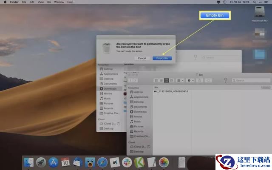Go forward in the Bin window
The height and width of the screenshot is (170, 272).
(135, 80)
